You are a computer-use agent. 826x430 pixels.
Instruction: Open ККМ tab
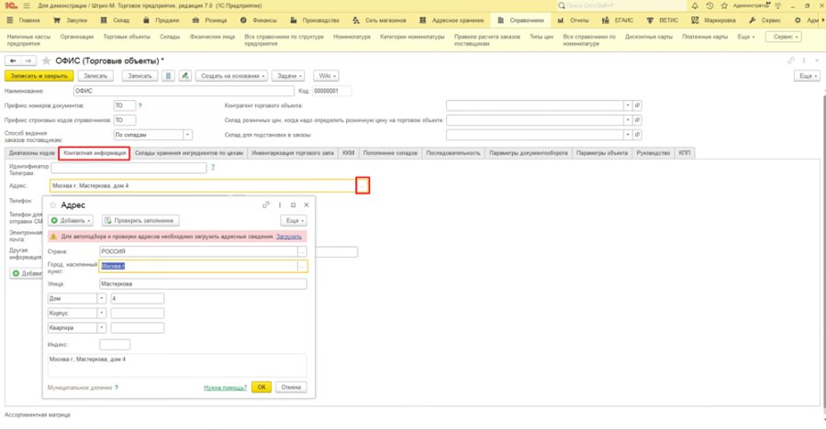point(348,153)
